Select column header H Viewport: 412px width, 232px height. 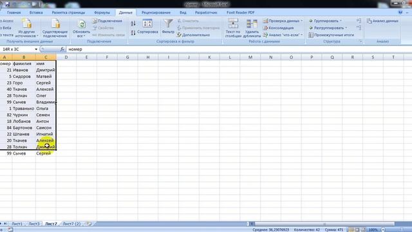point(148,57)
